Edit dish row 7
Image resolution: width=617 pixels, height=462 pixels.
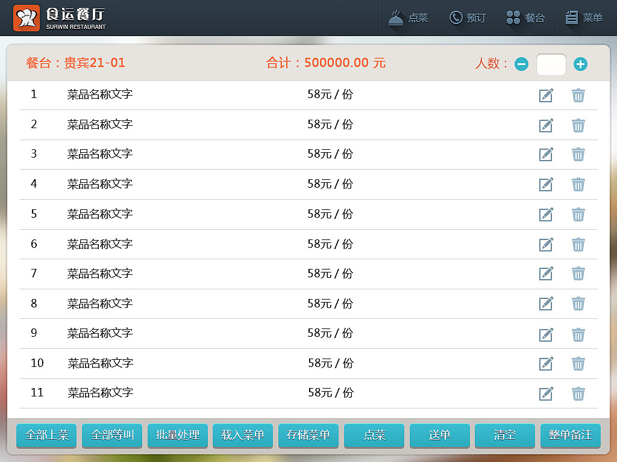(x=546, y=274)
